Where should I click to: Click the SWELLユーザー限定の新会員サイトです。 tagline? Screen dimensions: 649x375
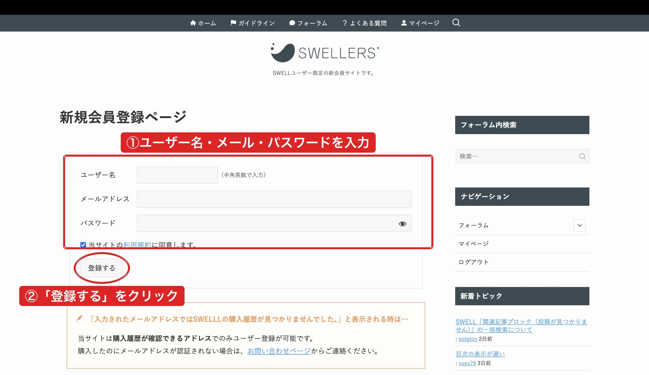pyautogui.click(x=324, y=73)
